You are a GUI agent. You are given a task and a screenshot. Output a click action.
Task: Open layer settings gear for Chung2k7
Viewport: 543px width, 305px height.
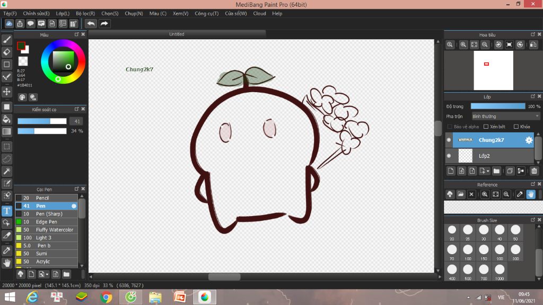529,140
